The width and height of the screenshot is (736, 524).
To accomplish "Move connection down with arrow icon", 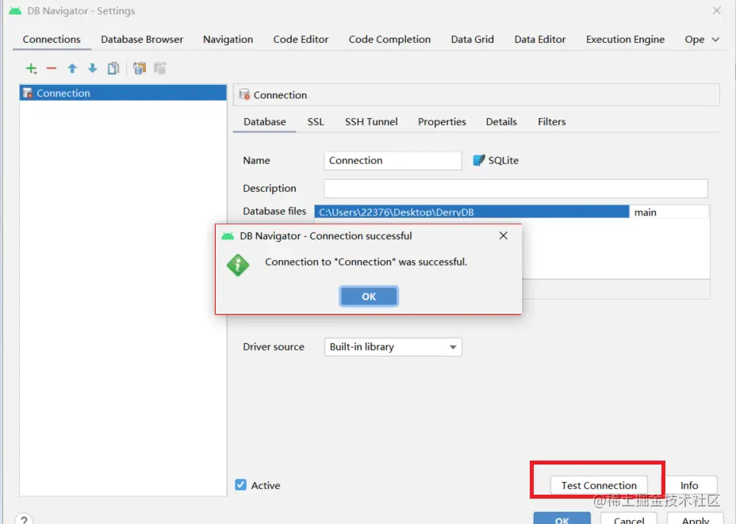I will [93, 68].
